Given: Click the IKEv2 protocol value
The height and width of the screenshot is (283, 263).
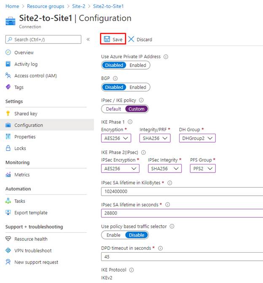Looking at the screenshot, I should point(107,278).
